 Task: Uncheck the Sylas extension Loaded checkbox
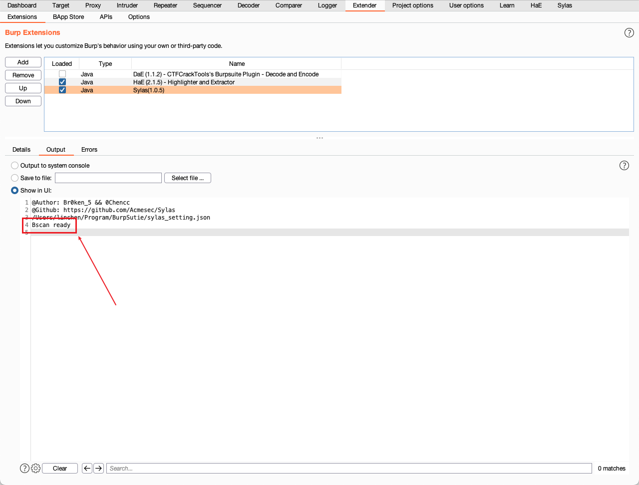pos(62,90)
